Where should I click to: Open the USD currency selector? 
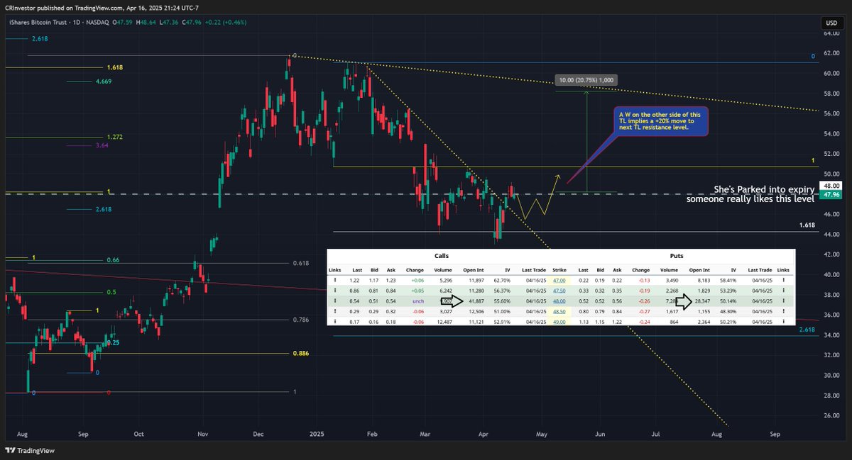(x=831, y=23)
